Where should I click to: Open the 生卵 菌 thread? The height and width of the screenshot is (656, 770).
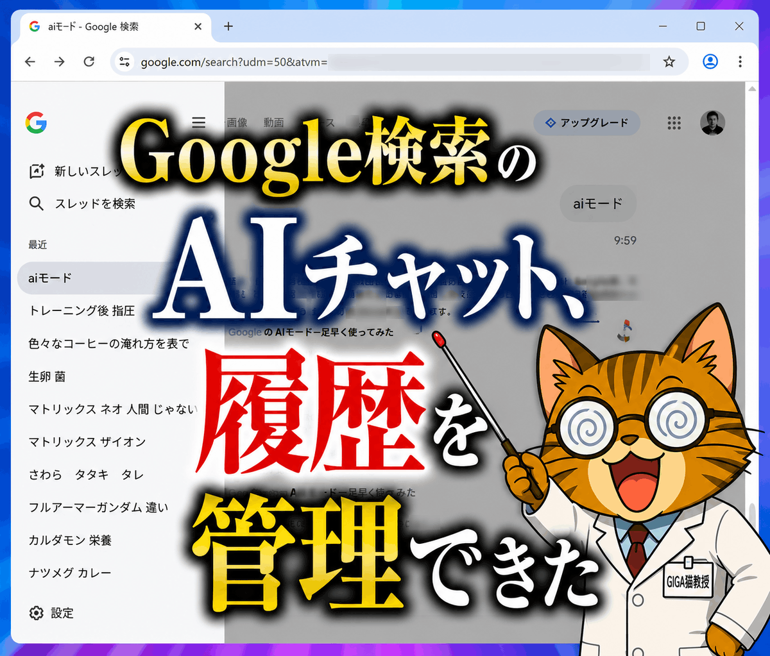click(x=47, y=376)
